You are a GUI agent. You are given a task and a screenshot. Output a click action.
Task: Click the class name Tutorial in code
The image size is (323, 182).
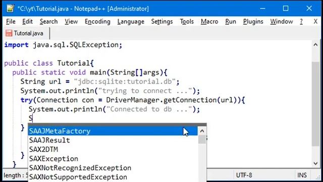click(73, 63)
